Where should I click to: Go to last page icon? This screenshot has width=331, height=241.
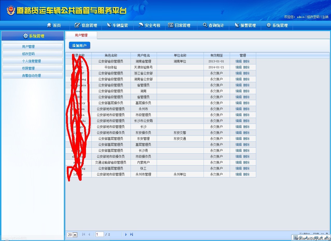132,234
